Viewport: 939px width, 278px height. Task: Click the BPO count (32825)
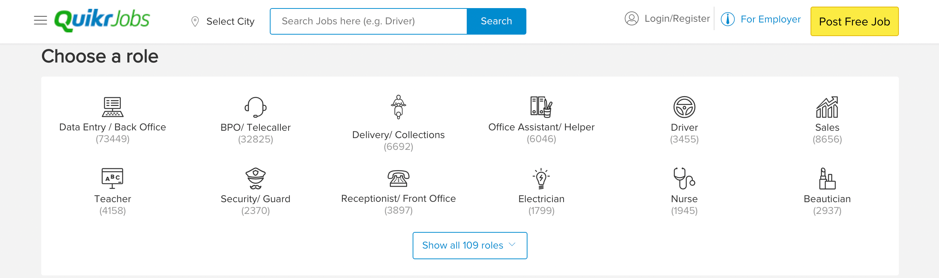(x=255, y=139)
